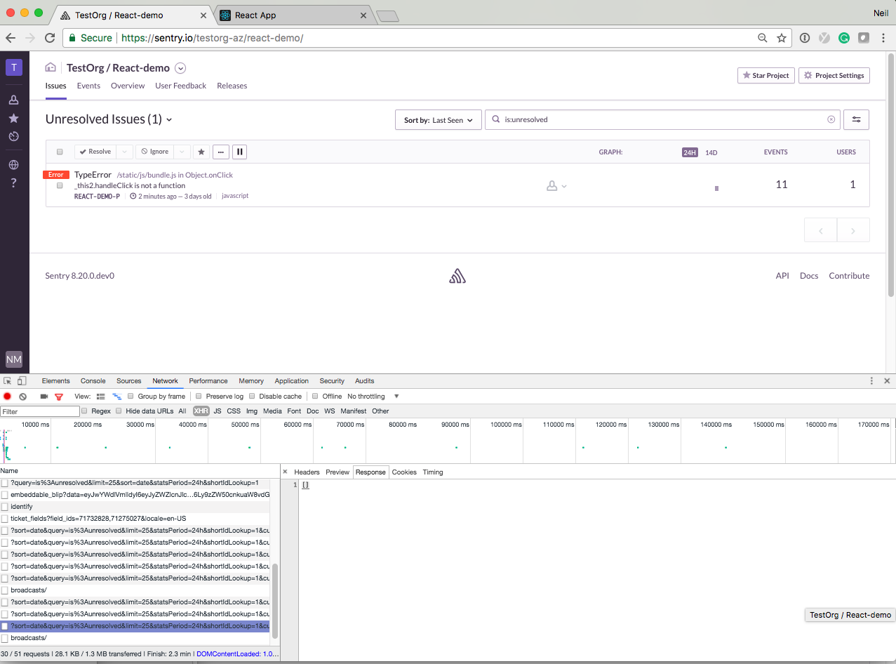Enable Group by frame

131,397
